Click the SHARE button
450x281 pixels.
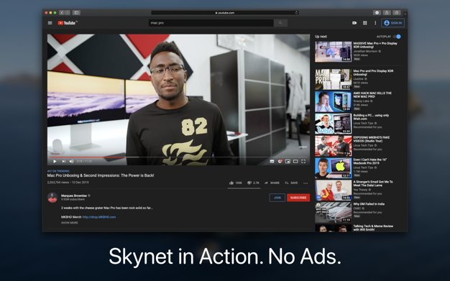272,183
